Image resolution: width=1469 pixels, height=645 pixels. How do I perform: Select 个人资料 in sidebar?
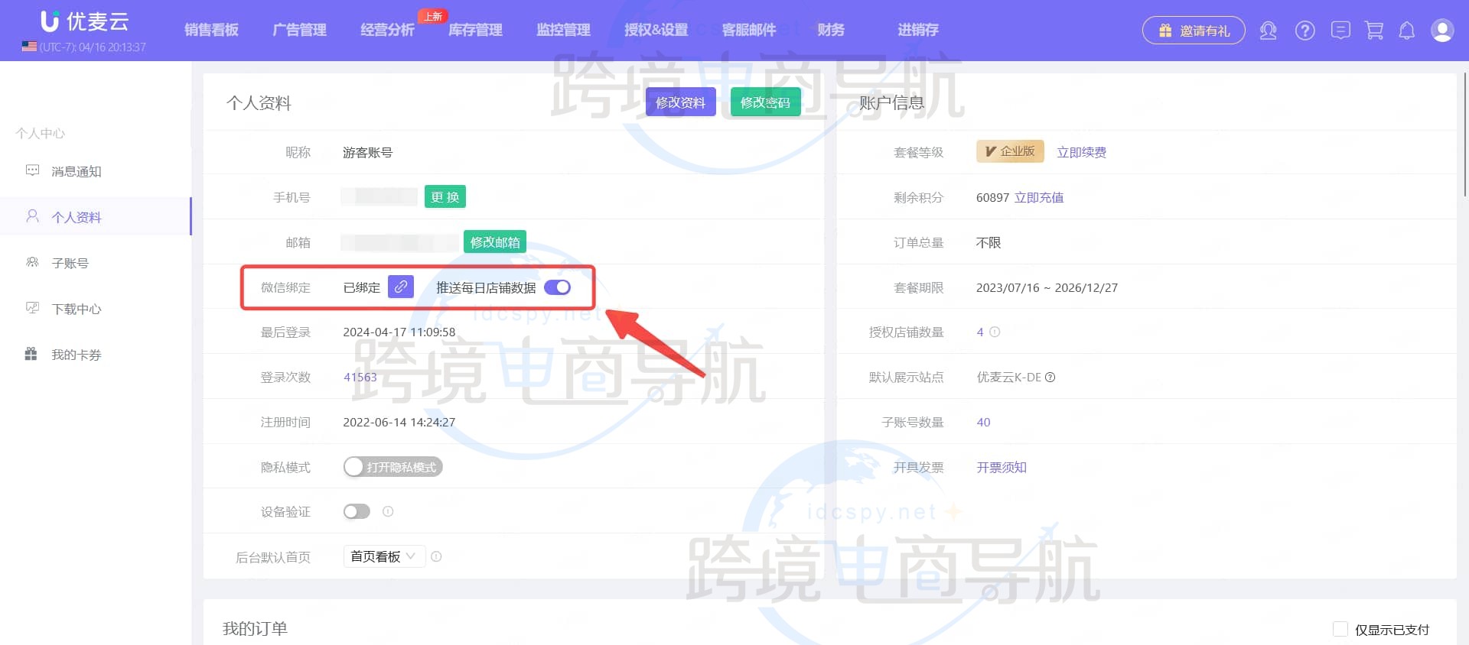pos(96,217)
